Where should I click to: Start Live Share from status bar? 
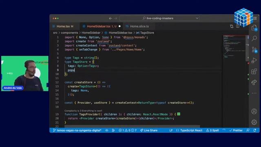(x=149, y=130)
